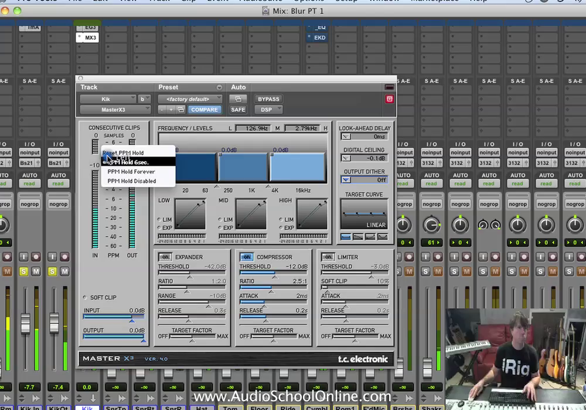The height and width of the screenshot is (410, 586).
Task: Click the Shakr track pan knob
Action: tap(431, 225)
